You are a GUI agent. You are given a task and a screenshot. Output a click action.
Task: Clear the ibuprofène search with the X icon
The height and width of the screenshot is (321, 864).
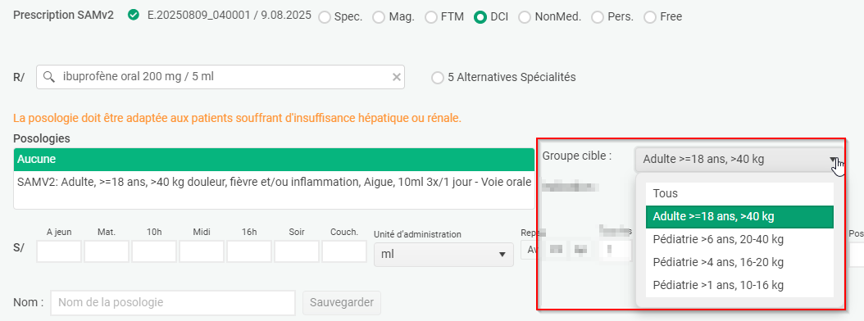pos(396,77)
